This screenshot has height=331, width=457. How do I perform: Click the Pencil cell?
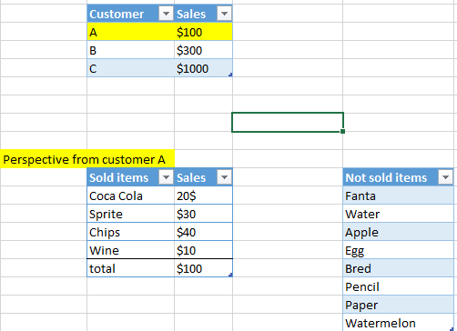pyautogui.click(x=399, y=286)
